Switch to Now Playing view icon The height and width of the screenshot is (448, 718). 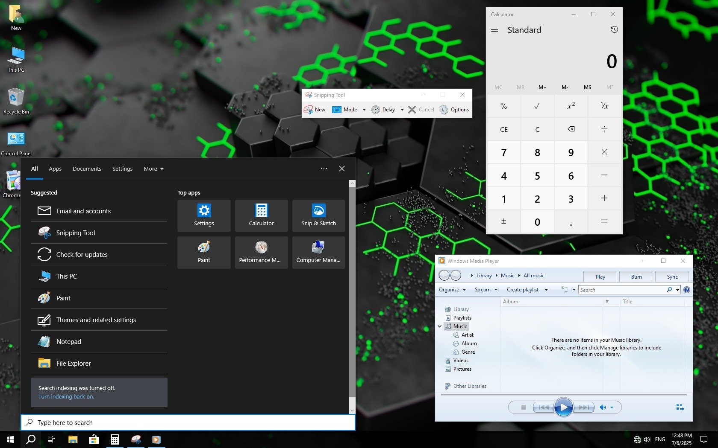click(x=680, y=407)
